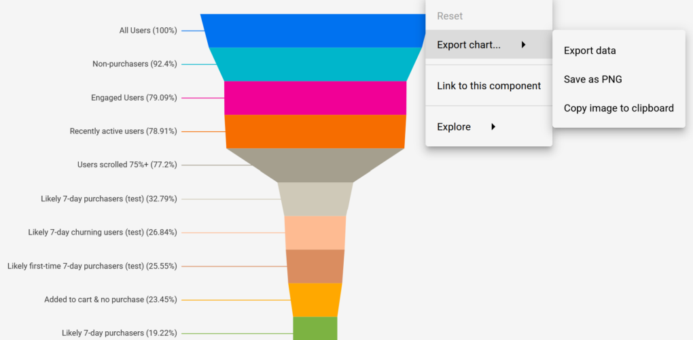Open the Explore submenu
Image resolution: width=693 pixels, height=340 pixels.
coord(454,126)
